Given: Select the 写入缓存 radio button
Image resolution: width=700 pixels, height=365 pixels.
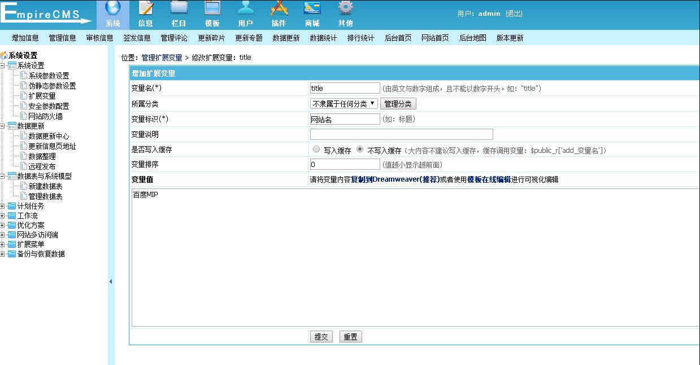Looking at the screenshot, I should click(316, 149).
